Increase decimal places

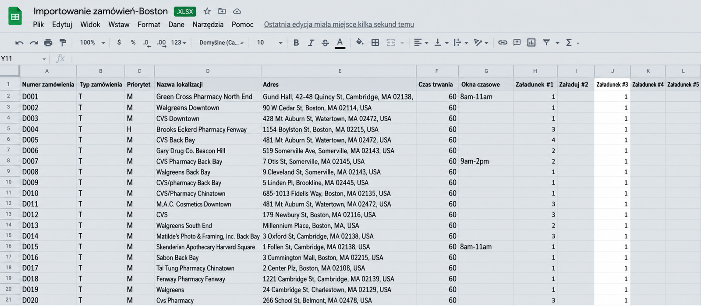(x=162, y=43)
